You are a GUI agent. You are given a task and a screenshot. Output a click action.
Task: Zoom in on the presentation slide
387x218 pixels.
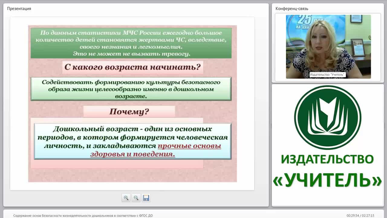click(126, 198)
